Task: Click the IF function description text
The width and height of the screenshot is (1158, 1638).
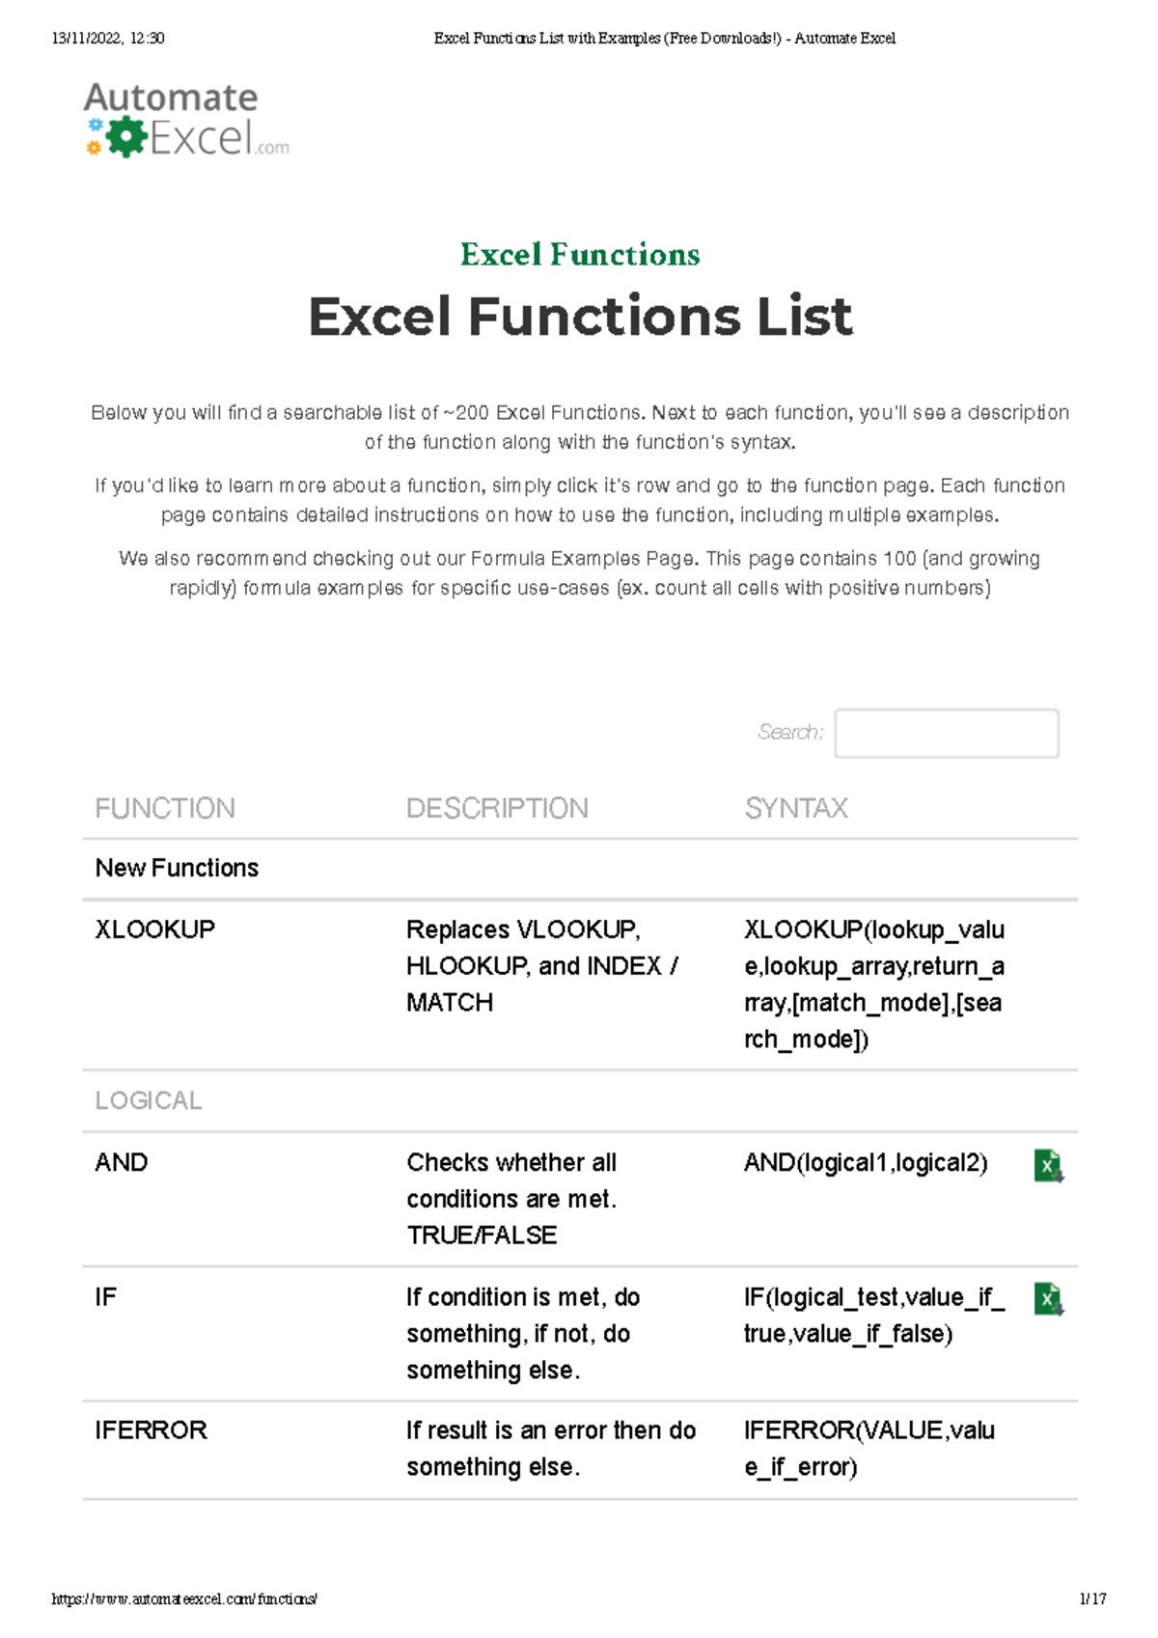Action: coord(523,1334)
